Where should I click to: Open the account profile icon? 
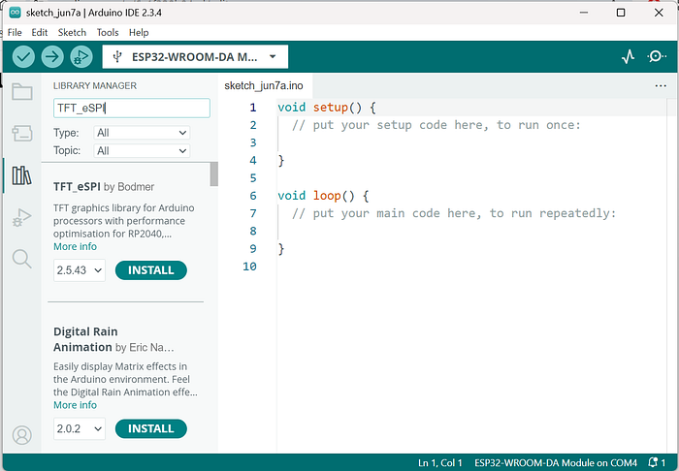tap(21, 435)
